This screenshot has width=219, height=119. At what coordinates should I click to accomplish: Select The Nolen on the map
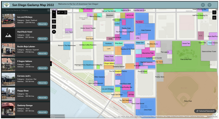139,22
